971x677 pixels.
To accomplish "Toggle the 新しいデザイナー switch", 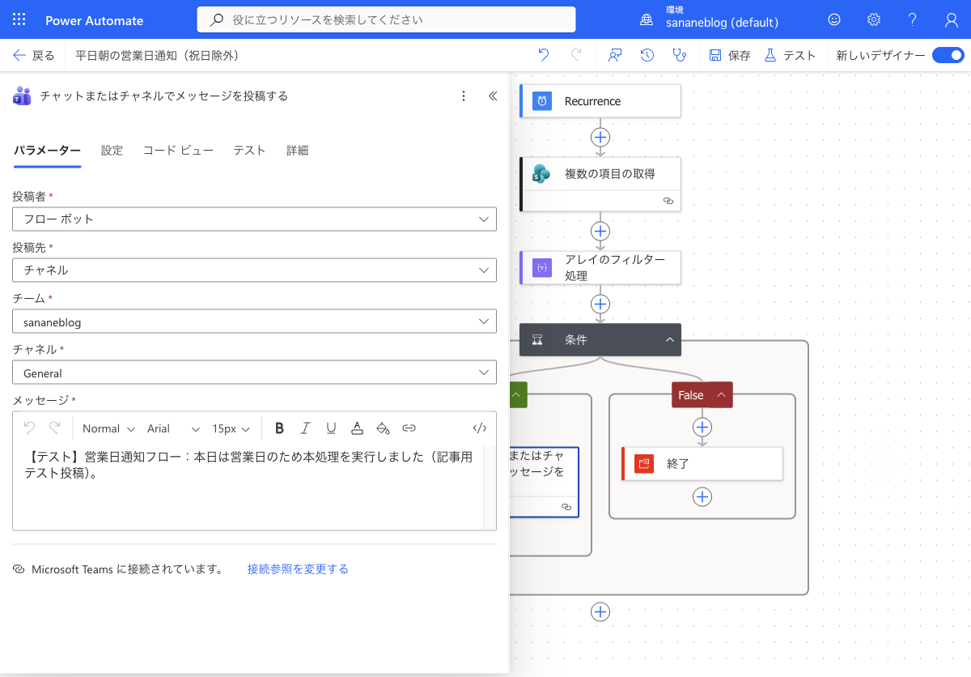I will coord(948,55).
